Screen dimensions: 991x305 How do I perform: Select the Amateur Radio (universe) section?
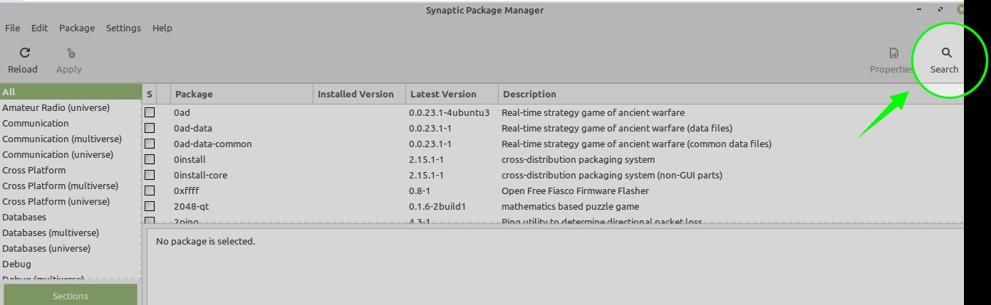(56, 107)
